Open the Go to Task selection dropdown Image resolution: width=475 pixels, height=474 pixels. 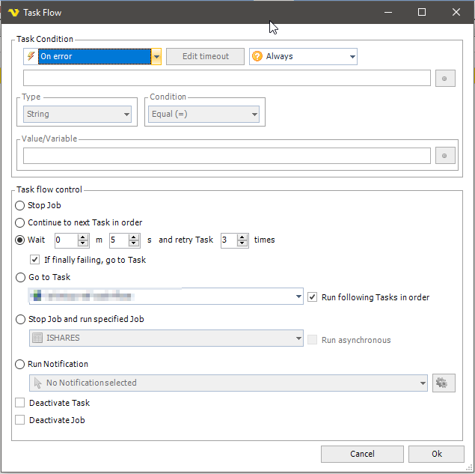(x=298, y=297)
